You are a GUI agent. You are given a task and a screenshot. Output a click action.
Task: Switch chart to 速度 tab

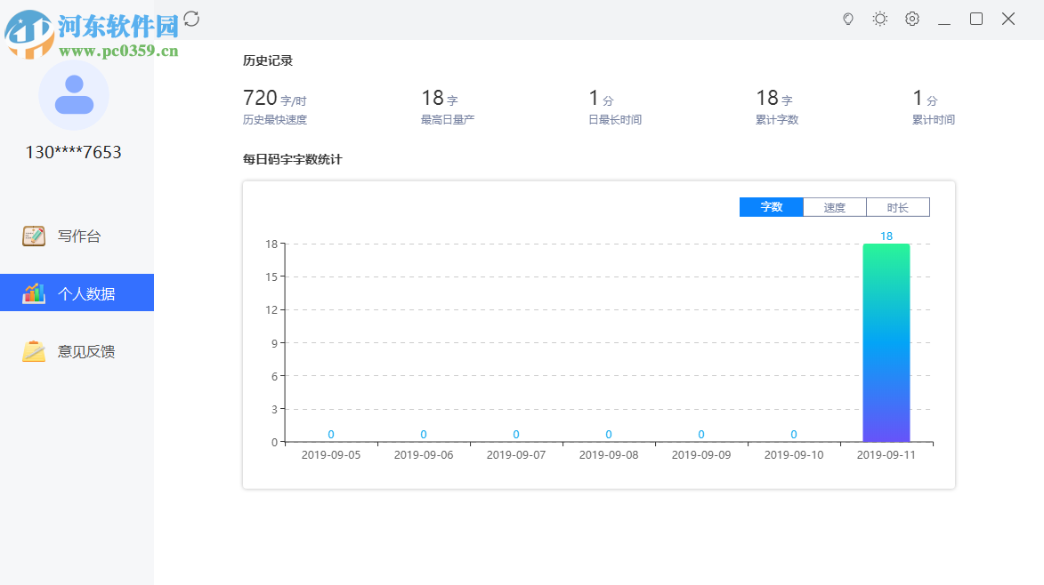(x=835, y=207)
